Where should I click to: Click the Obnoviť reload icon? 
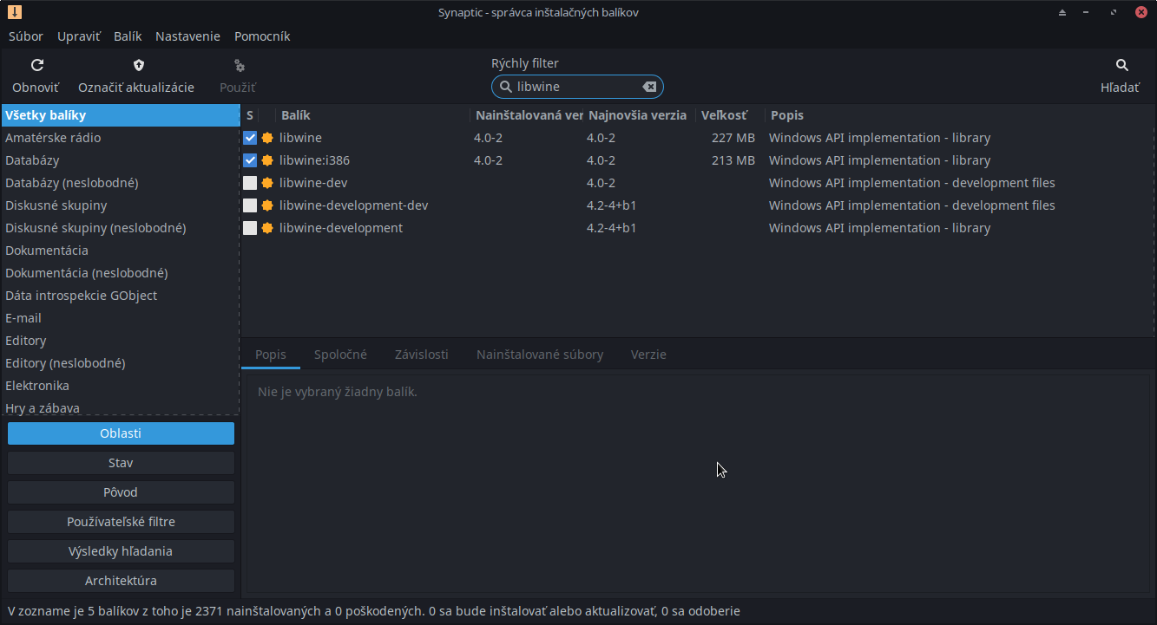click(36, 65)
